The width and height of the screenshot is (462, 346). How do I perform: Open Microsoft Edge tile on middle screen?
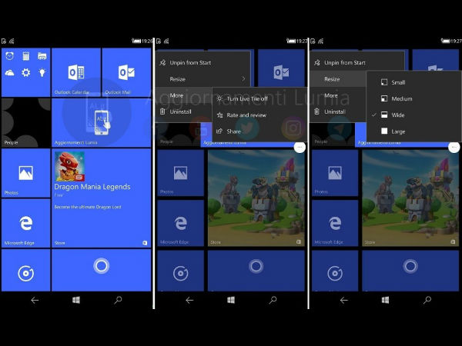[x=181, y=223]
